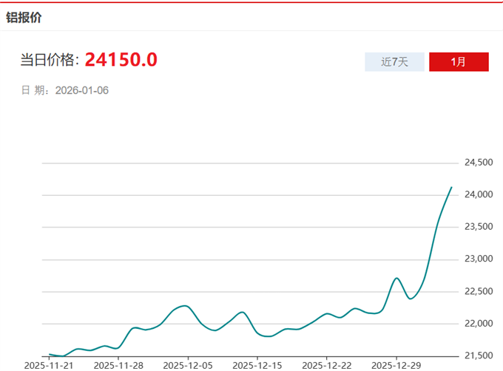The height and width of the screenshot is (371, 503).
Task: Click the 22,000 y-axis label
Action: pos(478,324)
